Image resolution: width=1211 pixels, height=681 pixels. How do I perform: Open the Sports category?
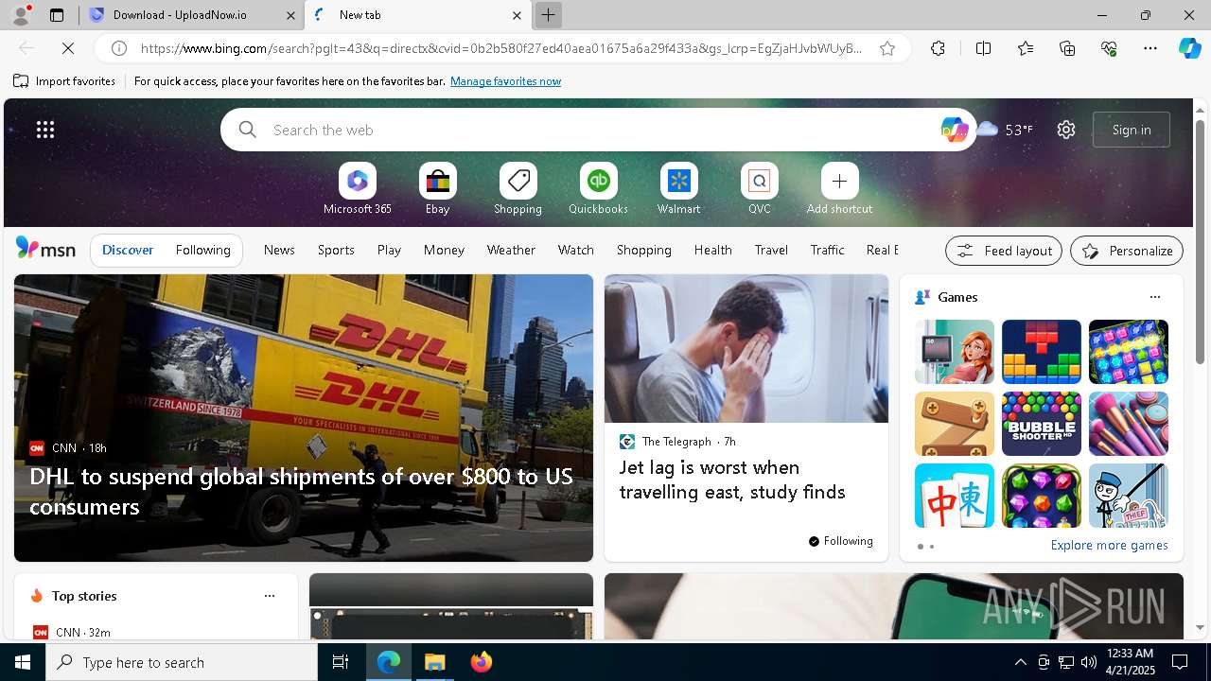336,250
